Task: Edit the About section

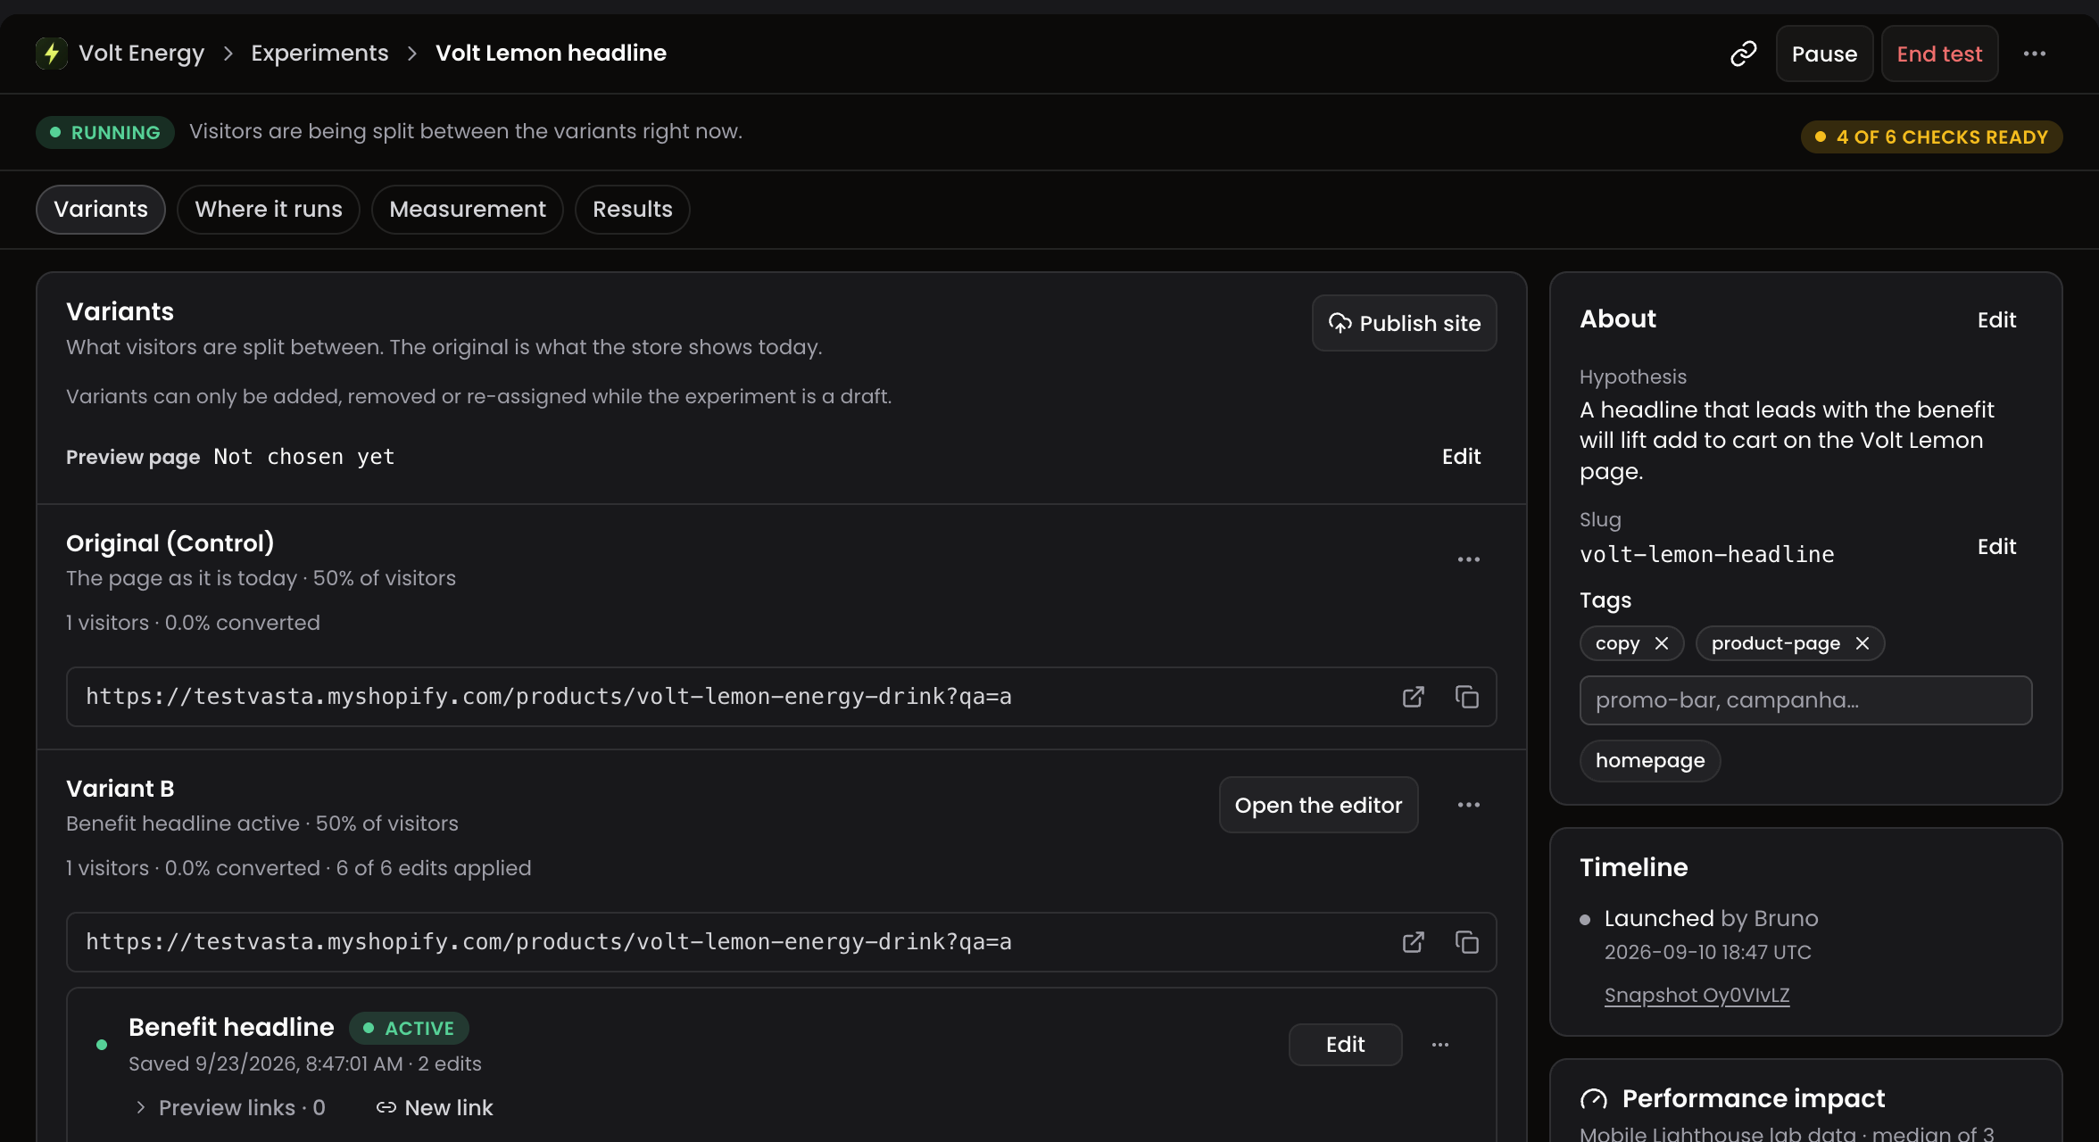Action: click(x=1996, y=320)
